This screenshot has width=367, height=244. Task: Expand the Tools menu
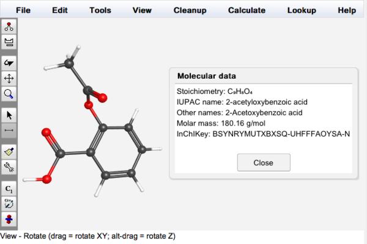[100, 10]
